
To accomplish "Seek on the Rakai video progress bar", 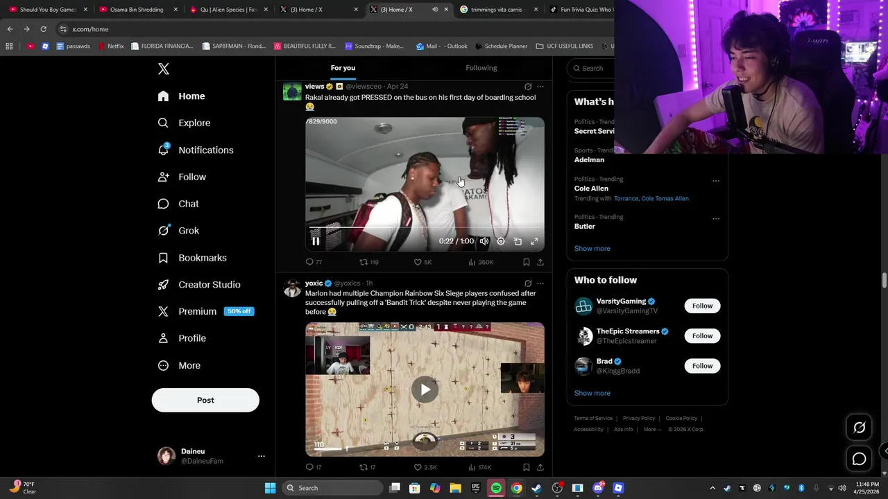I will click(x=425, y=227).
